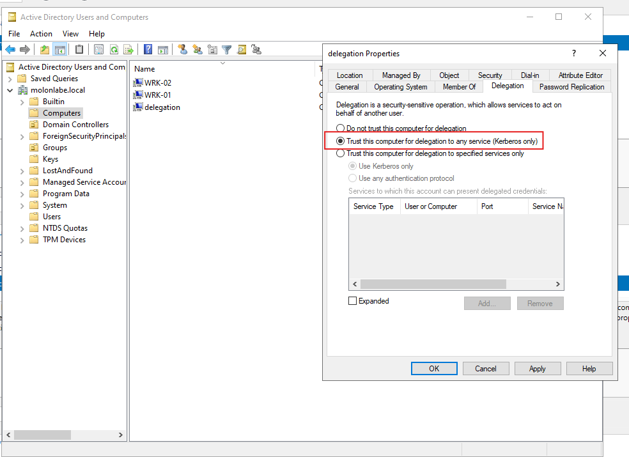This screenshot has height=457, width=629.
Task: Click the Back arrow toolbar icon
Action: [x=10, y=49]
